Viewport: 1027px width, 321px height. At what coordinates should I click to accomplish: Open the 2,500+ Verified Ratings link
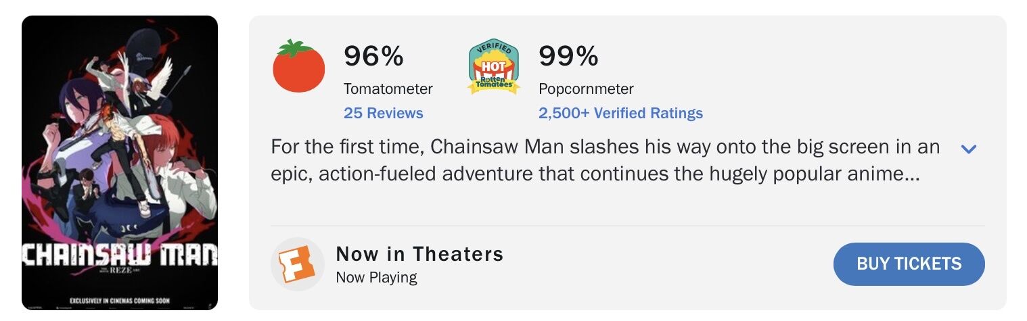tap(620, 113)
